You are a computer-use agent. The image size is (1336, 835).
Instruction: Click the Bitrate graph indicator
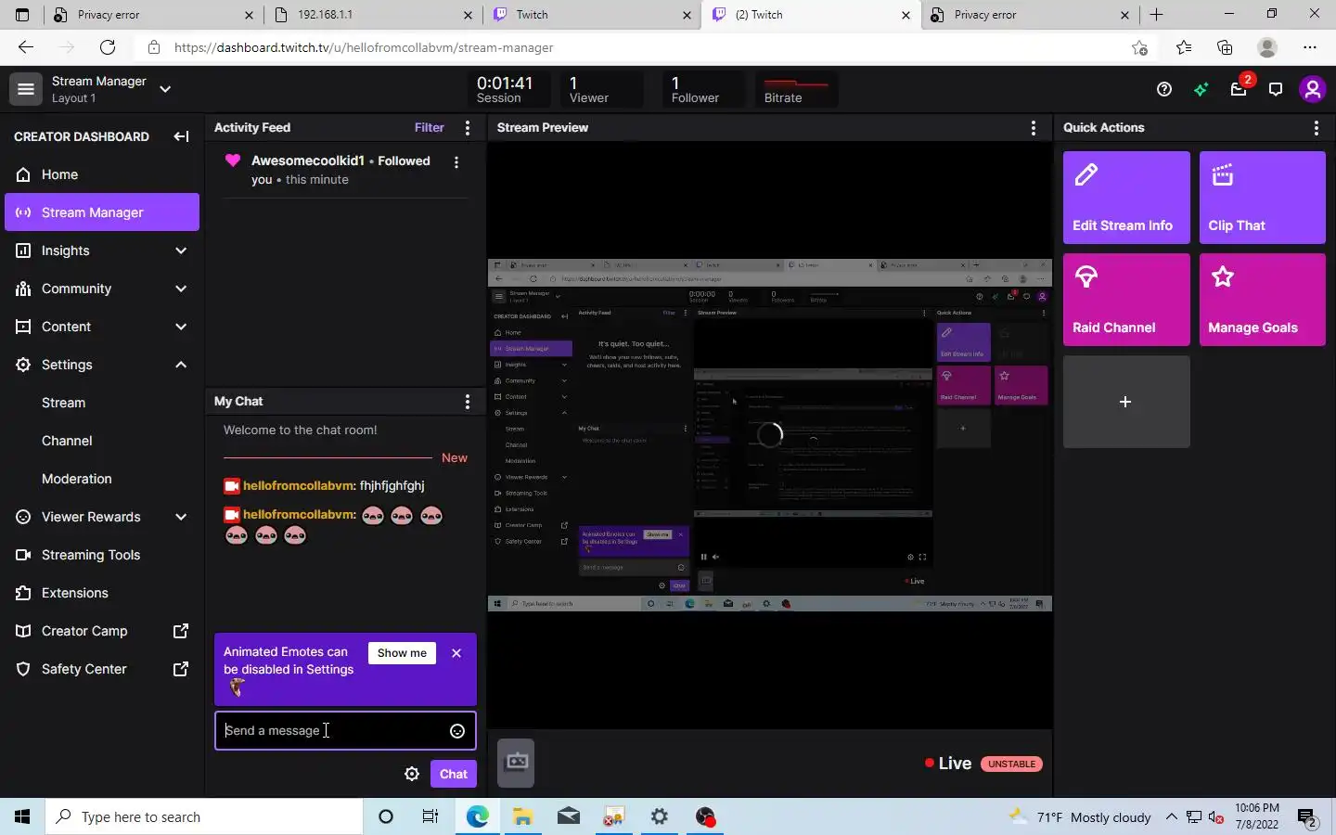pyautogui.click(x=796, y=89)
